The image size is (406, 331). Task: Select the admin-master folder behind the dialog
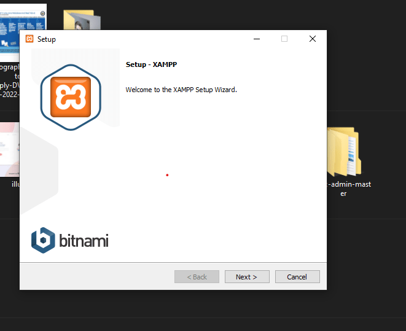tap(344, 152)
